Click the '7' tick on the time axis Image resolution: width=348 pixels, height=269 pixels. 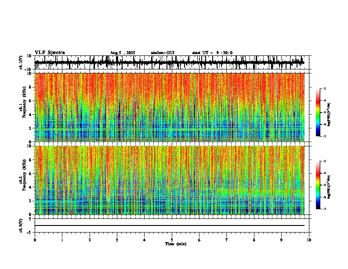coord(227,240)
